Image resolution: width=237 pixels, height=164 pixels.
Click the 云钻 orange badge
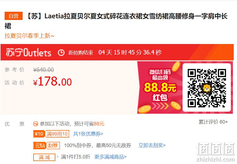[40, 145]
